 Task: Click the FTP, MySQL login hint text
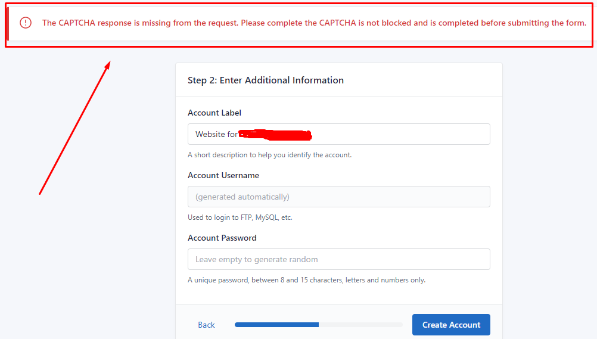coord(240,217)
